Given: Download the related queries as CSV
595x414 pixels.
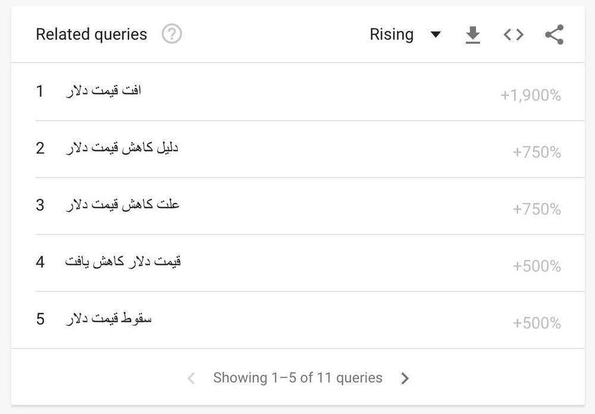Looking at the screenshot, I should [x=472, y=35].
